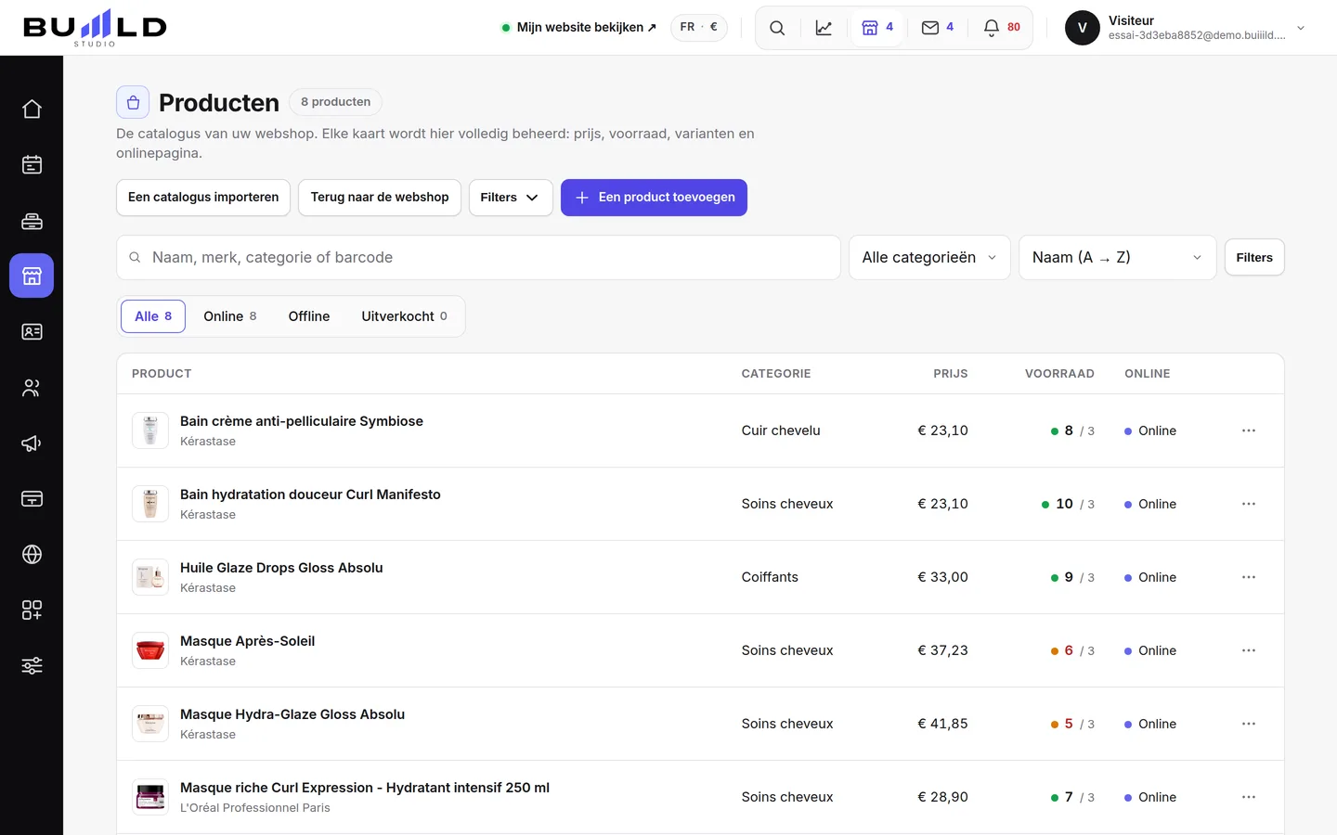Toggle Online status of Huile Glaze Drops Gloss Absolu

click(x=1150, y=577)
